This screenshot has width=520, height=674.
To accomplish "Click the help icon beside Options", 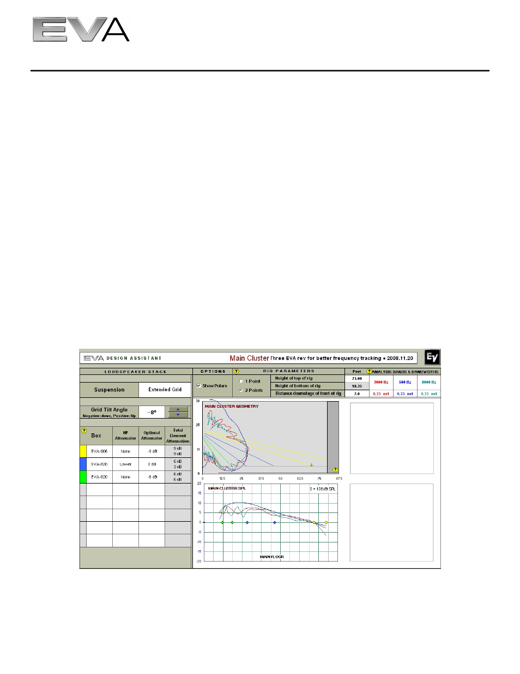I will pyautogui.click(x=236, y=371).
